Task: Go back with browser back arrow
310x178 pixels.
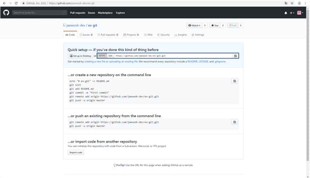Action: click(x=4, y=3)
